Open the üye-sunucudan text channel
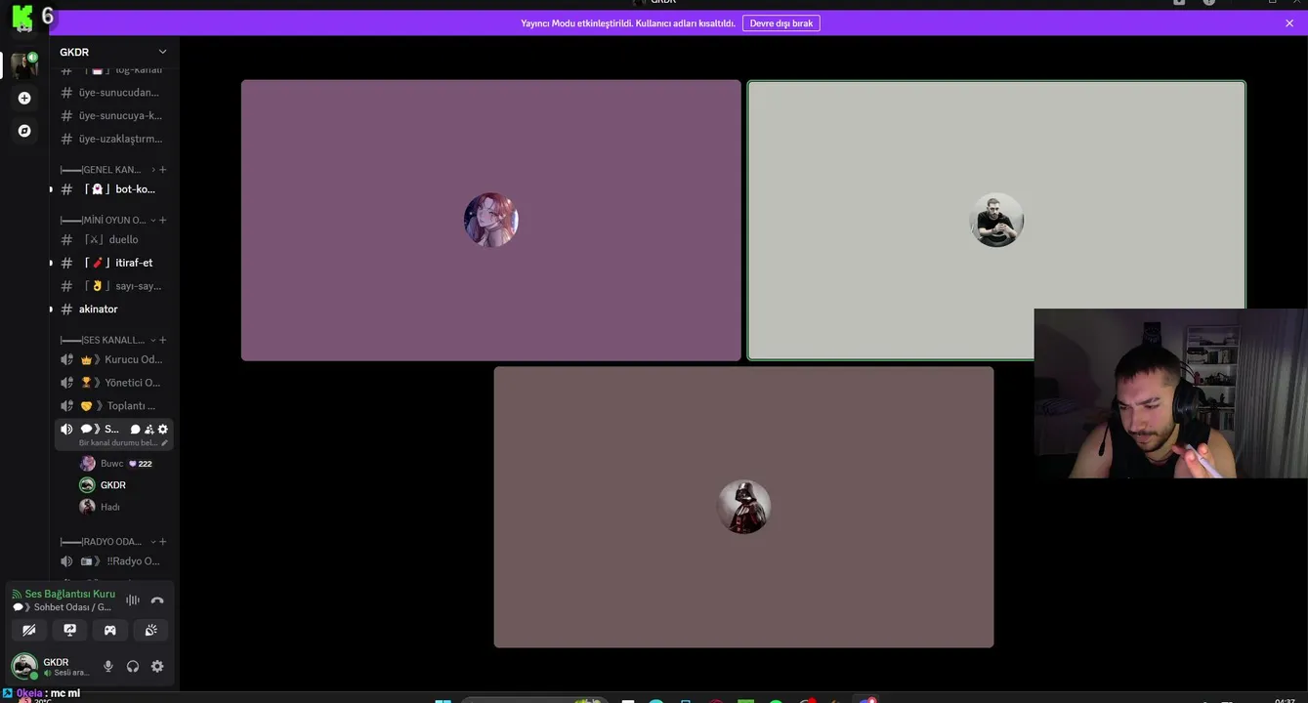This screenshot has height=703, width=1308. (x=114, y=93)
